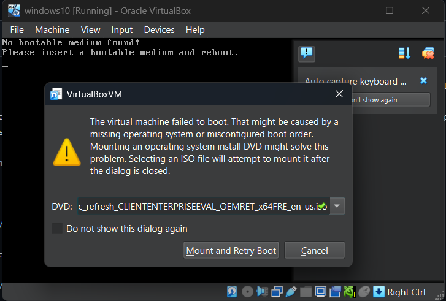Open the File menu
This screenshot has height=301, width=446.
pyautogui.click(x=17, y=30)
